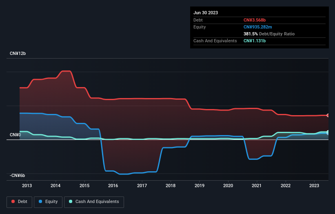Click the CN¥0 y-axis label

[x=15, y=135]
